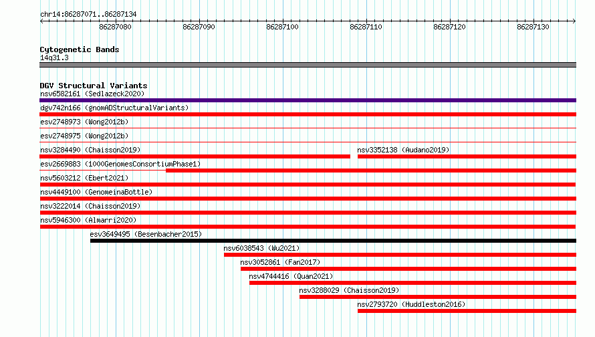This screenshot has width=595, height=337.
Task: Click the DGV Structural Variants track title
Action: pyautogui.click(x=94, y=86)
